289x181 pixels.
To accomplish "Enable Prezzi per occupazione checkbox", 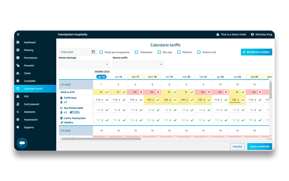I will click(x=101, y=52).
